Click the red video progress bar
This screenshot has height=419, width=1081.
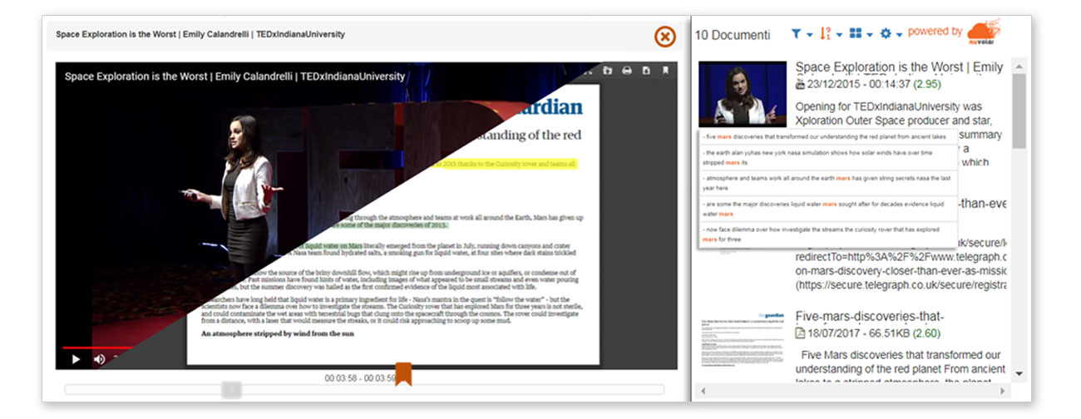click(96, 348)
